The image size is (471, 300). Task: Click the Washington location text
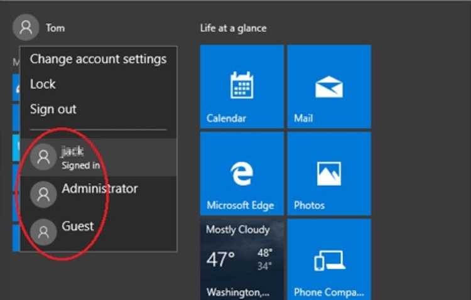[x=238, y=292]
